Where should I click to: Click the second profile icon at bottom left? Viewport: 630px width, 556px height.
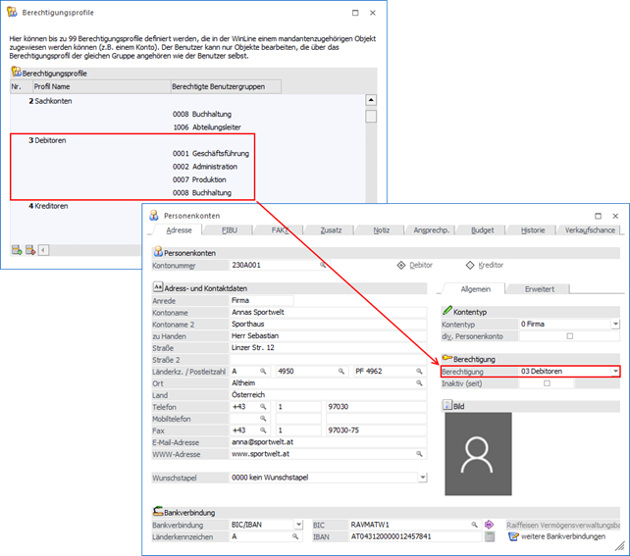tap(30, 250)
